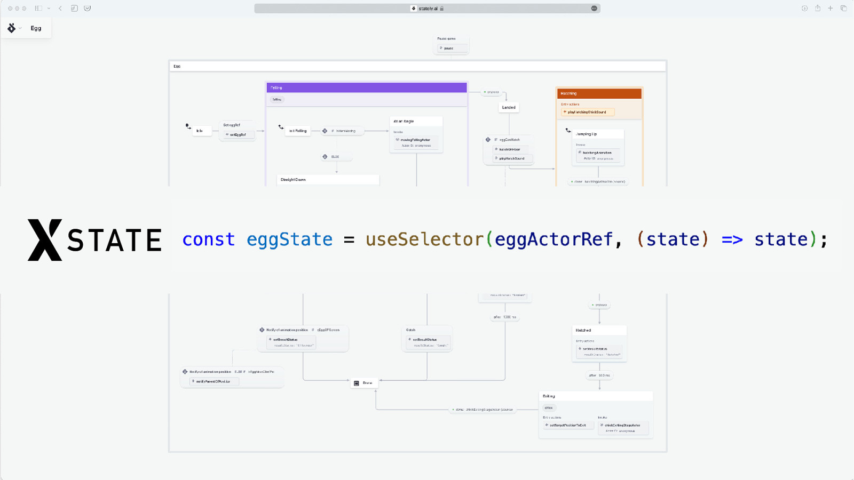This screenshot has width=854, height=480.
Task: Click the pause action in Pause game
Action: pos(452,48)
